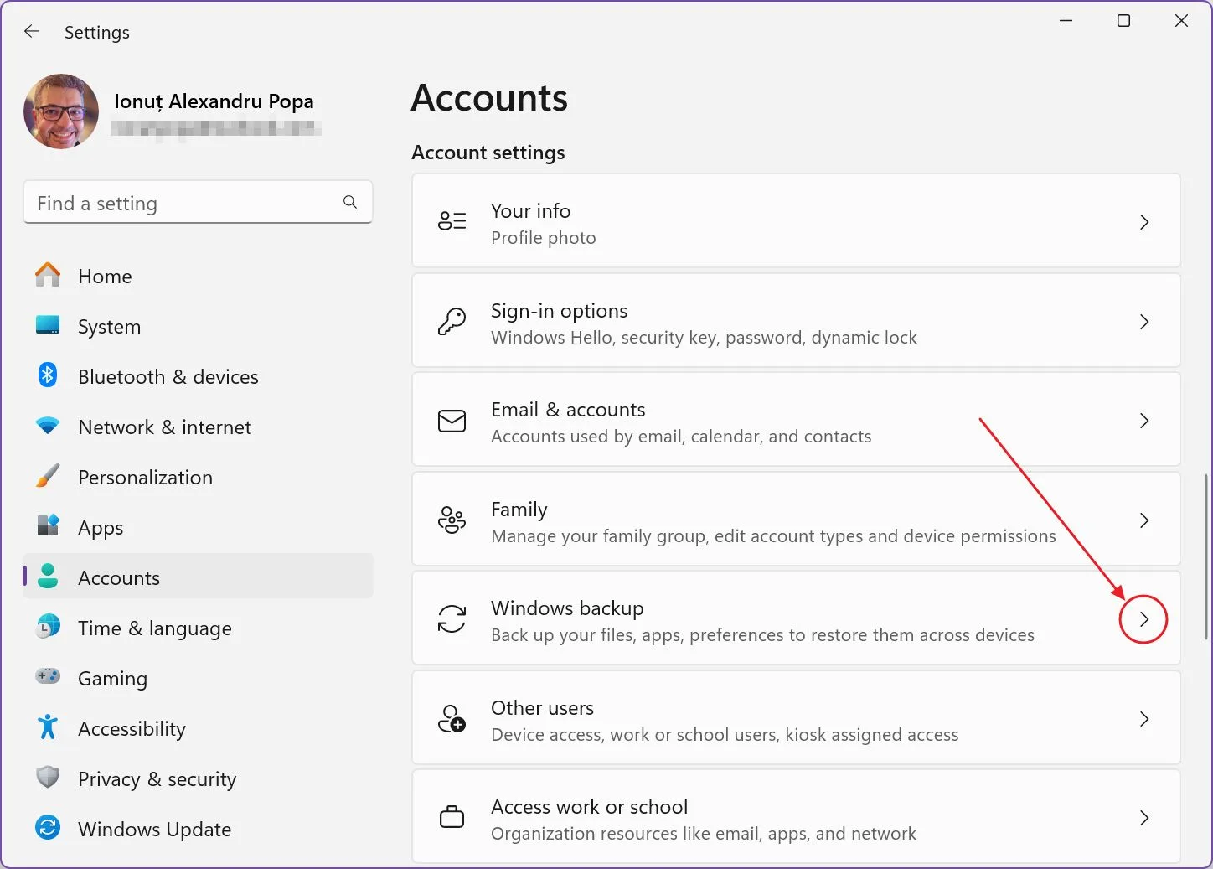Open the Time & language label
Image resolution: width=1213 pixels, height=869 pixels.
coord(155,628)
